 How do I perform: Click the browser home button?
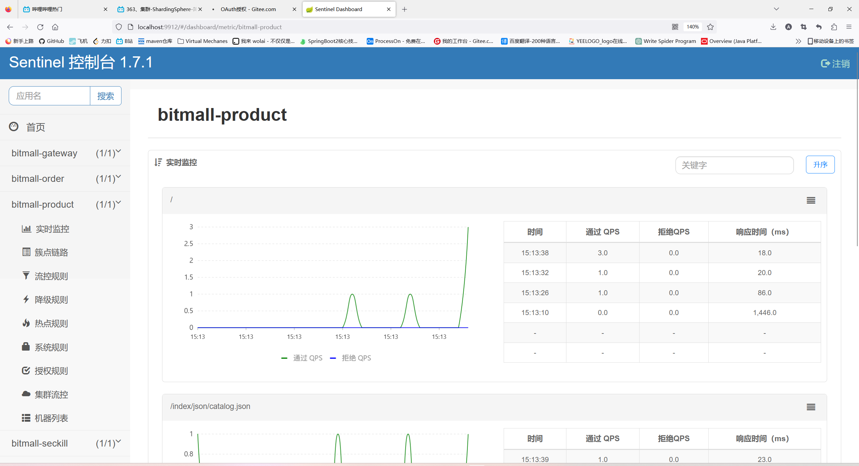(x=55, y=27)
